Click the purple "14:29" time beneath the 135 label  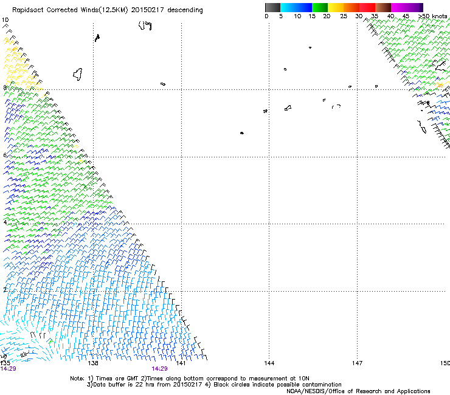tap(9, 369)
